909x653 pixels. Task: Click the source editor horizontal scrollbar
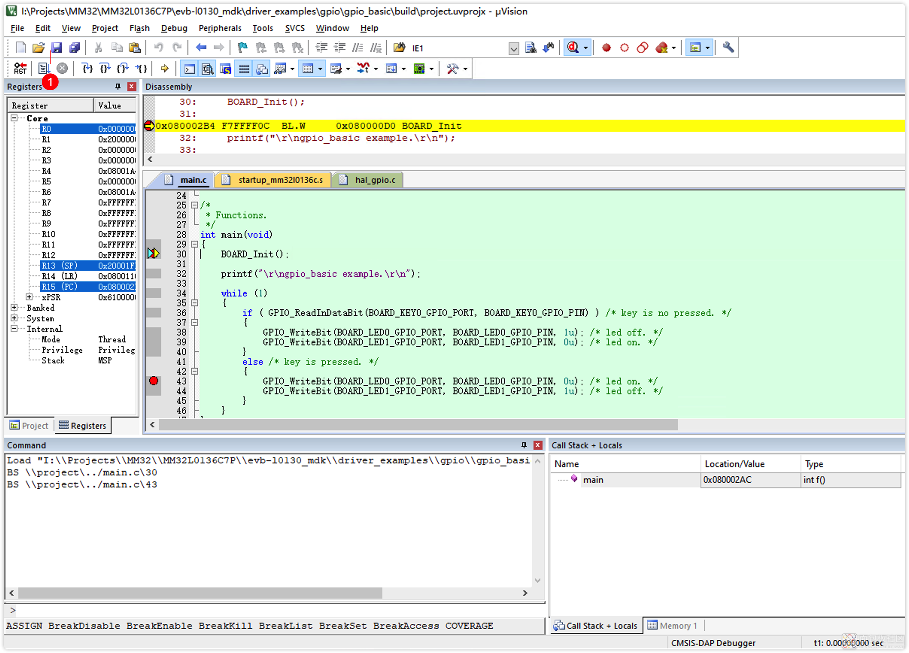[x=418, y=425]
